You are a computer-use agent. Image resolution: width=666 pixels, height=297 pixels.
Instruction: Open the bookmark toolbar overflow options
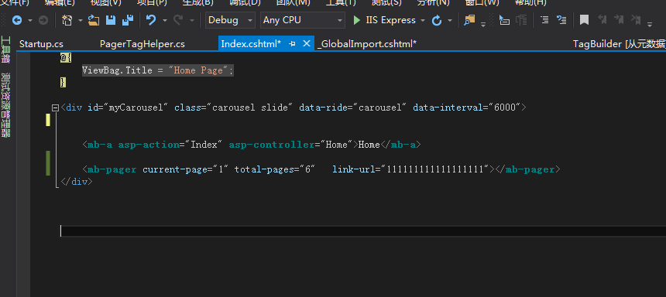[x=650, y=24]
